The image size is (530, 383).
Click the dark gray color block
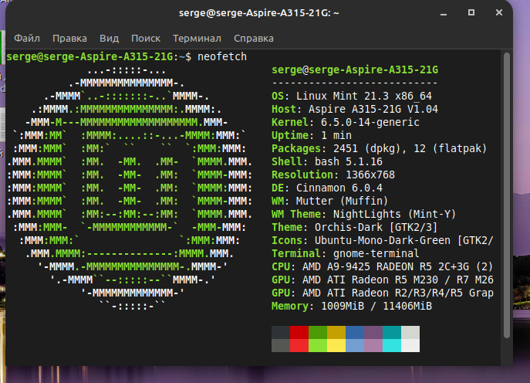(281, 333)
